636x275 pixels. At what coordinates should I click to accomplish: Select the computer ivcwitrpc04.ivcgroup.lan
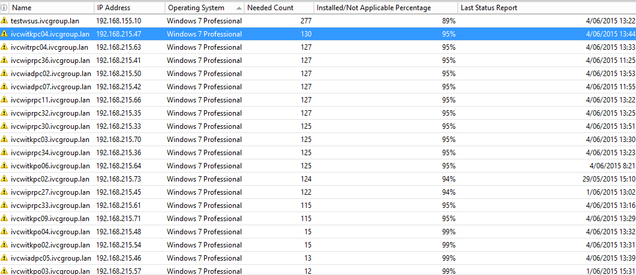[x=49, y=47]
